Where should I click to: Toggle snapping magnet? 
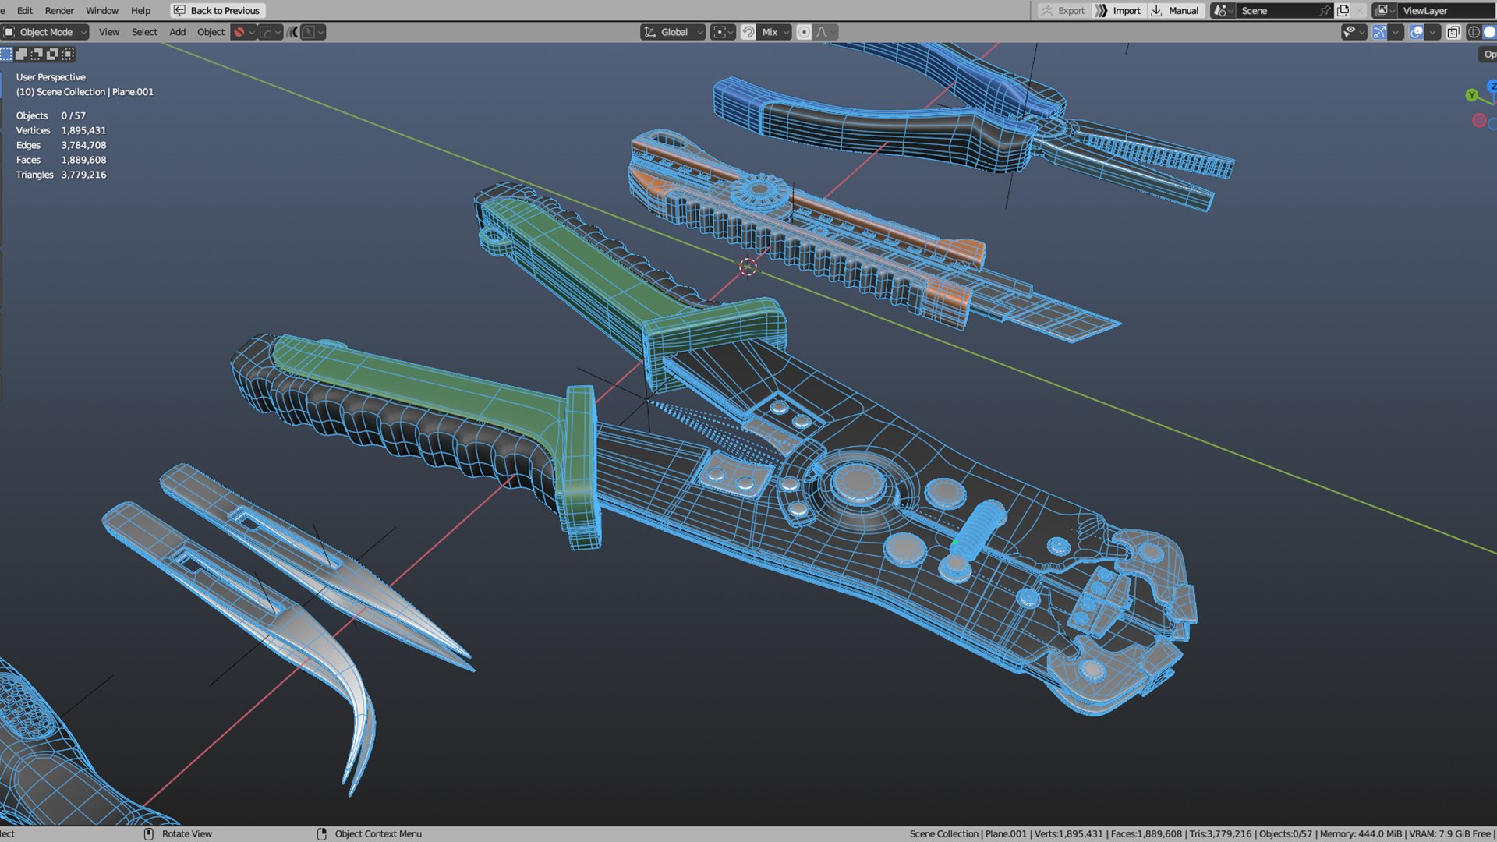click(x=748, y=32)
